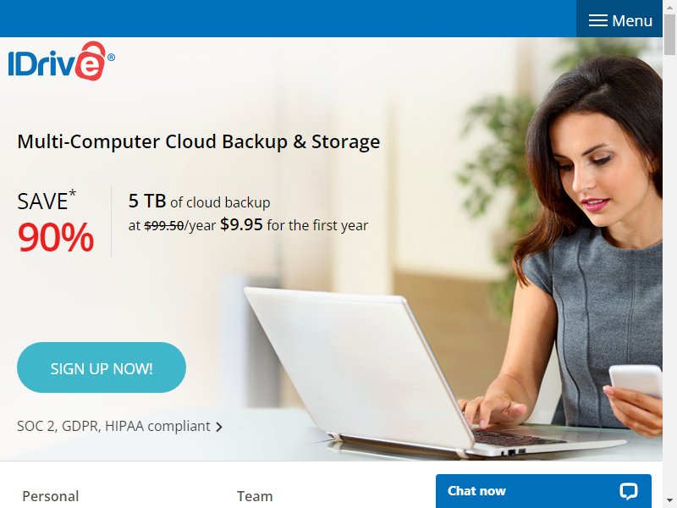Click the vertical scrollbar thumb
The height and width of the screenshot is (508, 677).
(669, 35)
